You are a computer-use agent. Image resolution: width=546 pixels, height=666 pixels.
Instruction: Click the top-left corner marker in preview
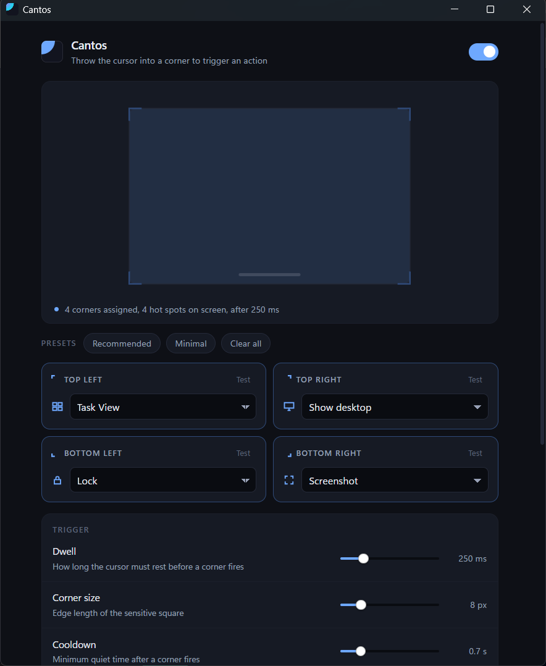point(135,114)
